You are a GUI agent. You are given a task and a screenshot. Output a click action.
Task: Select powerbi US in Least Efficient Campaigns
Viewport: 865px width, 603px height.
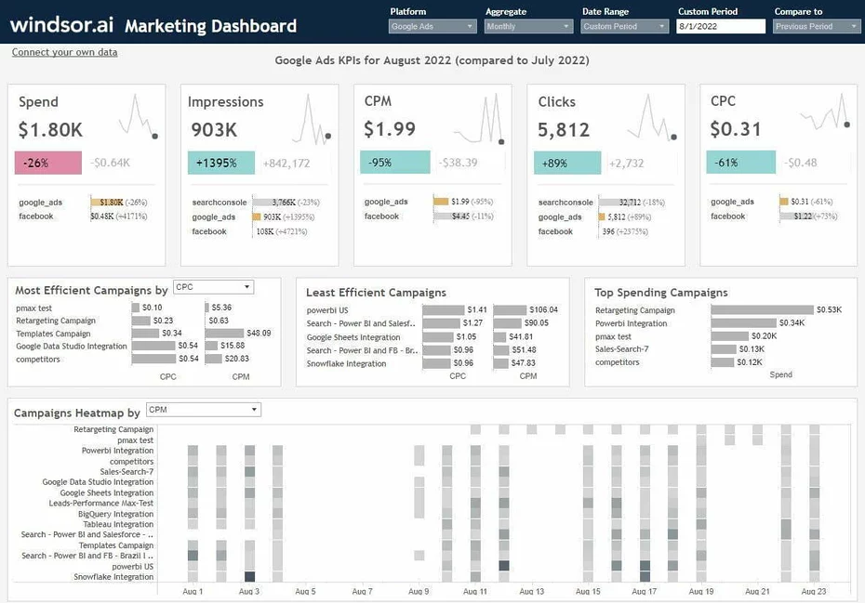tap(327, 310)
